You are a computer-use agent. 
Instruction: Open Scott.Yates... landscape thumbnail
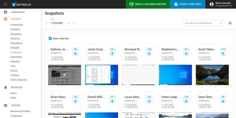point(212,75)
